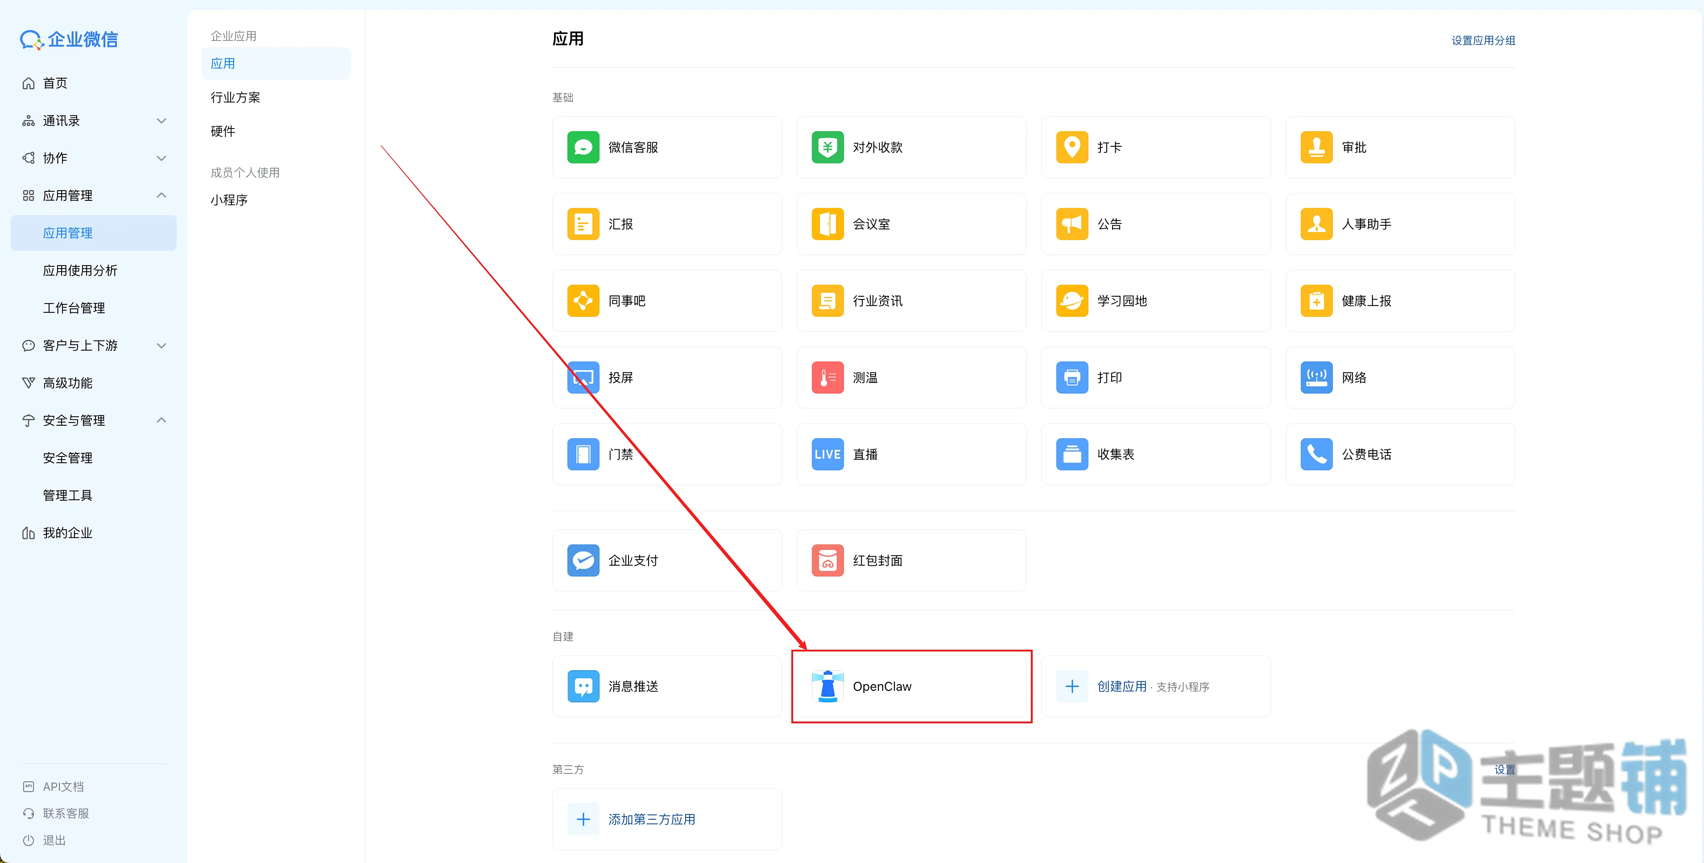Collapse the 安全与管理 sidebar section
Image resolution: width=1704 pixels, height=863 pixels.
(x=161, y=420)
